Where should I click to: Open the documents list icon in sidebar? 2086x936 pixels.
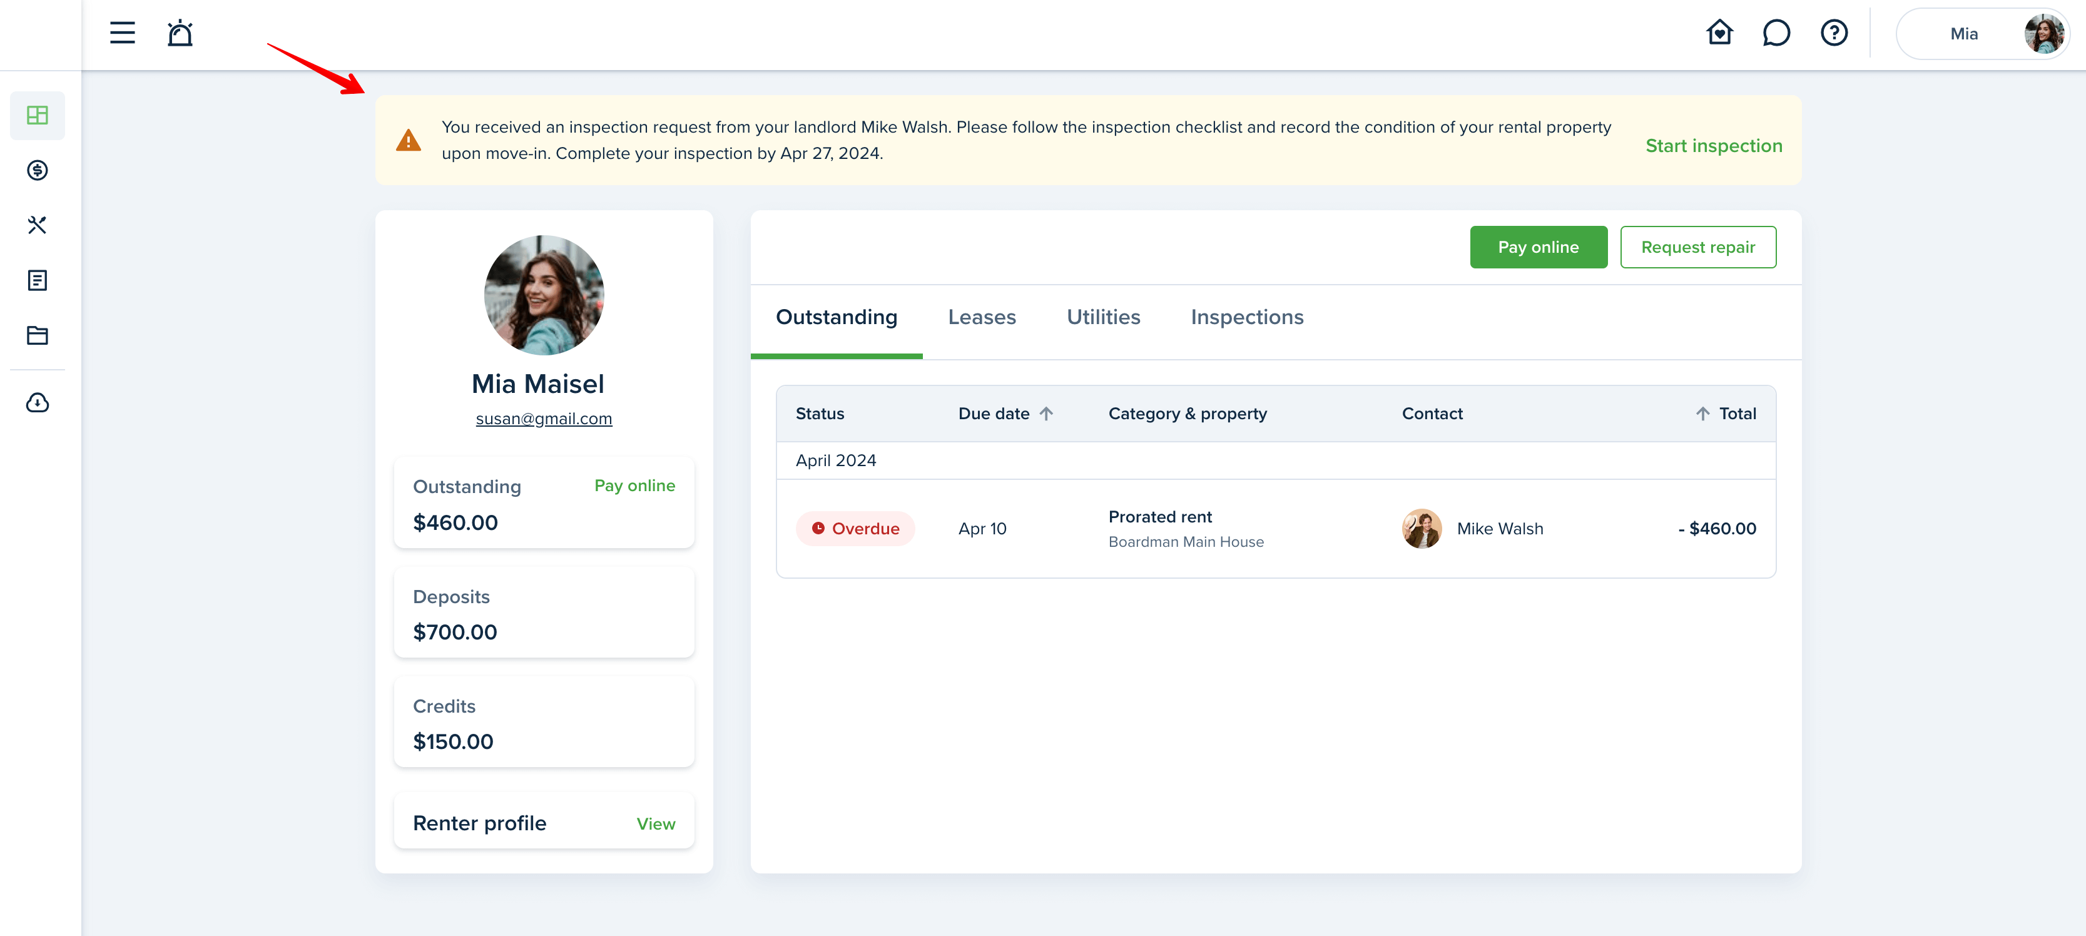point(38,280)
